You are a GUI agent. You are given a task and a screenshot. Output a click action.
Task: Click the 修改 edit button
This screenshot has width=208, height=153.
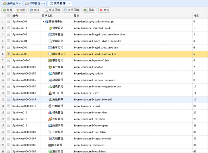(x=21, y=10)
